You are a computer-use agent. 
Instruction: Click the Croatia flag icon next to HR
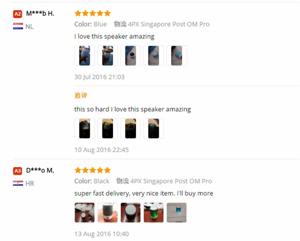click(x=18, y=183)
